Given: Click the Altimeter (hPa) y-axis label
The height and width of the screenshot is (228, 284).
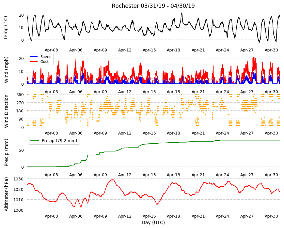Looking at the screenshot, I should coord(6,194).
